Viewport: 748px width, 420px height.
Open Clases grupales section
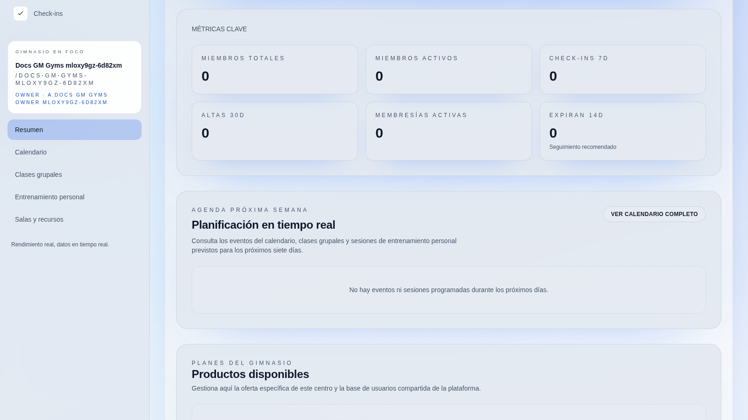(38, 175)
